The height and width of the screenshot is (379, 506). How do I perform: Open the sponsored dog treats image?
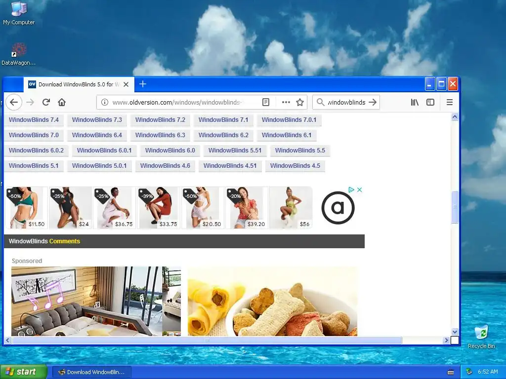pyautogui.click(x=273, y=302)
